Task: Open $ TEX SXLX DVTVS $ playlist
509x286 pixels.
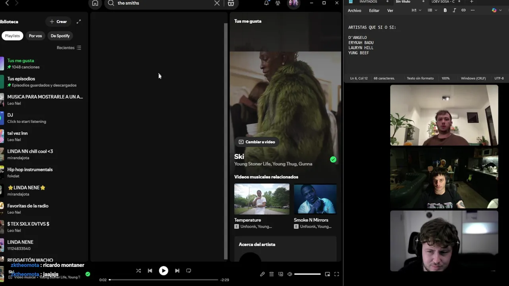Action: 44,227
